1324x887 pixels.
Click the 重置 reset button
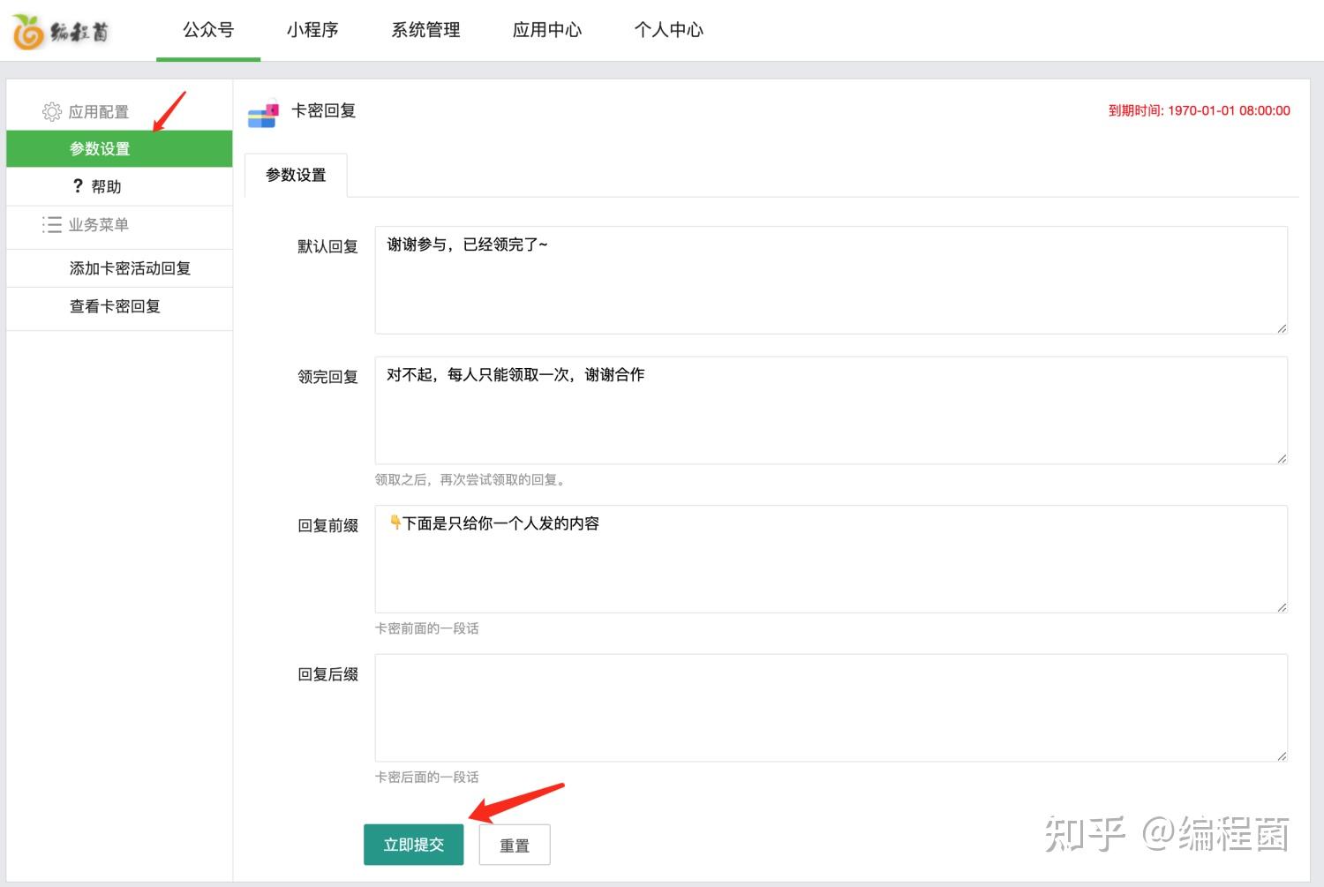515,846
